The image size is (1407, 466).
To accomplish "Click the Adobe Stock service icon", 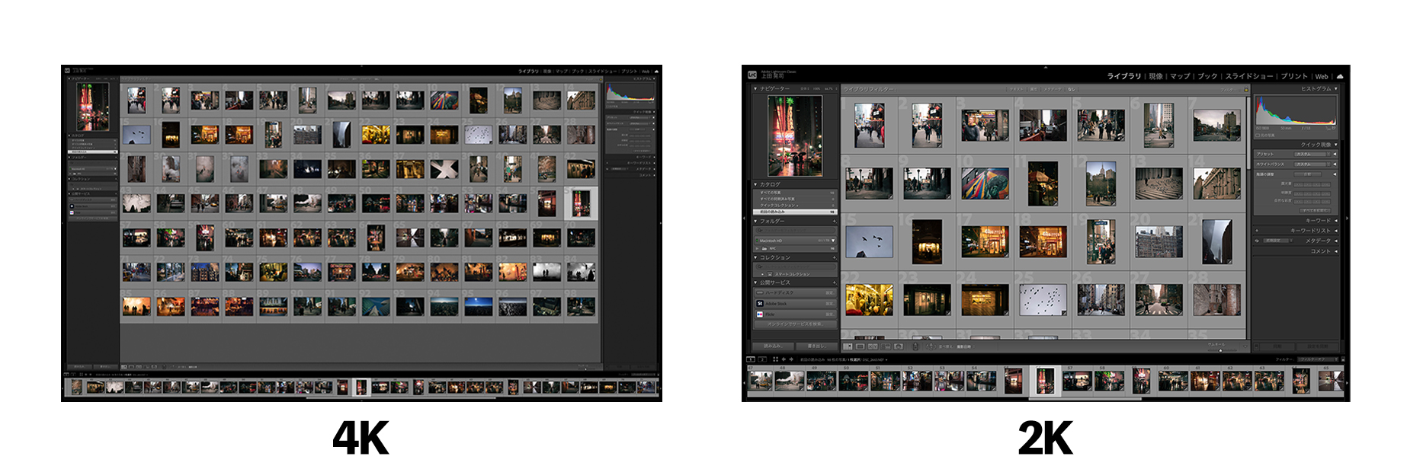I will click(x=760, y=304).
